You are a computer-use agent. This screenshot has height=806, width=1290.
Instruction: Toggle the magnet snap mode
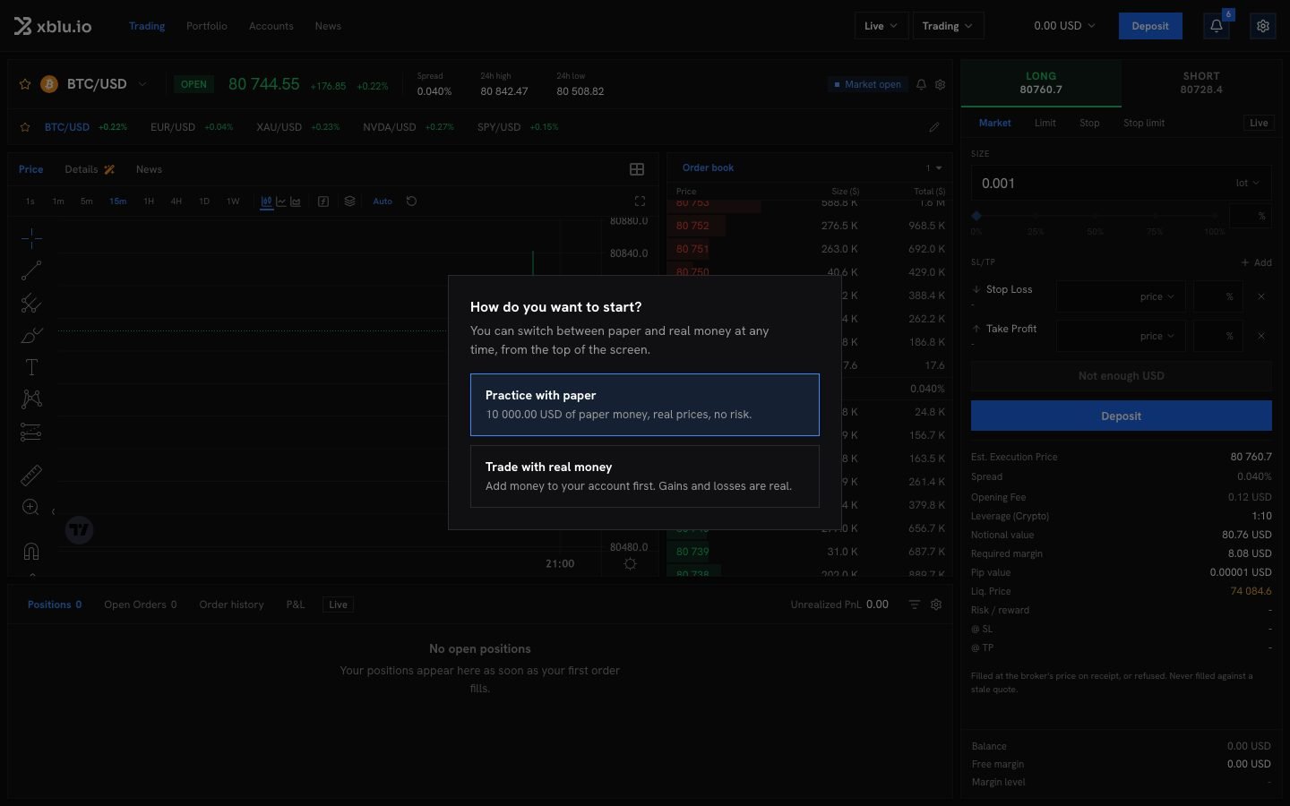click(x=31, y=551)
